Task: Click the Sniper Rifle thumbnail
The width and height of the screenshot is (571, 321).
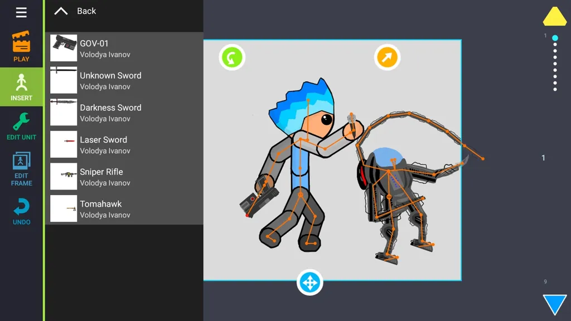Action: [x=64, y=177]
